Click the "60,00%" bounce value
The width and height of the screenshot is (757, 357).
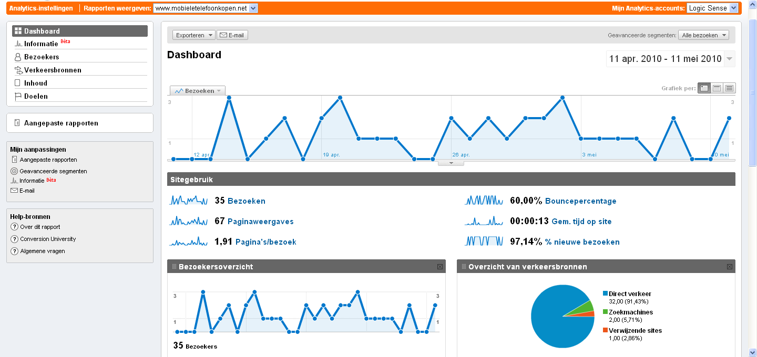click(526, 201)
